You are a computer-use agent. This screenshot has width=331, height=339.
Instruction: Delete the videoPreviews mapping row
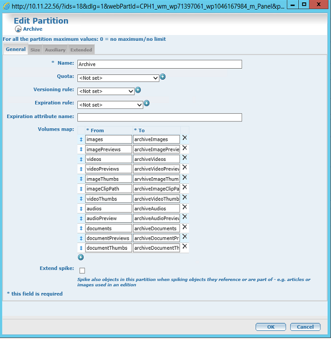tap(184, 167)
